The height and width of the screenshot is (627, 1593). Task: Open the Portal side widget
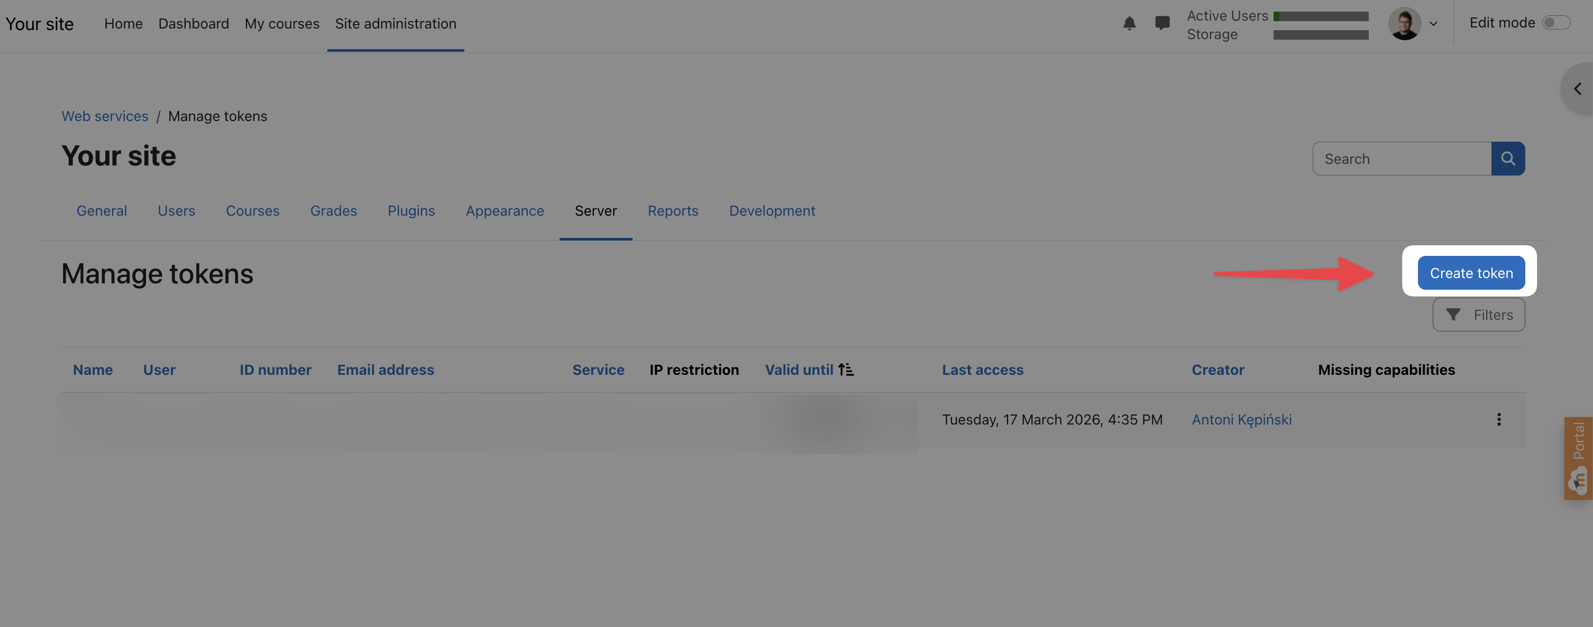1579,458
